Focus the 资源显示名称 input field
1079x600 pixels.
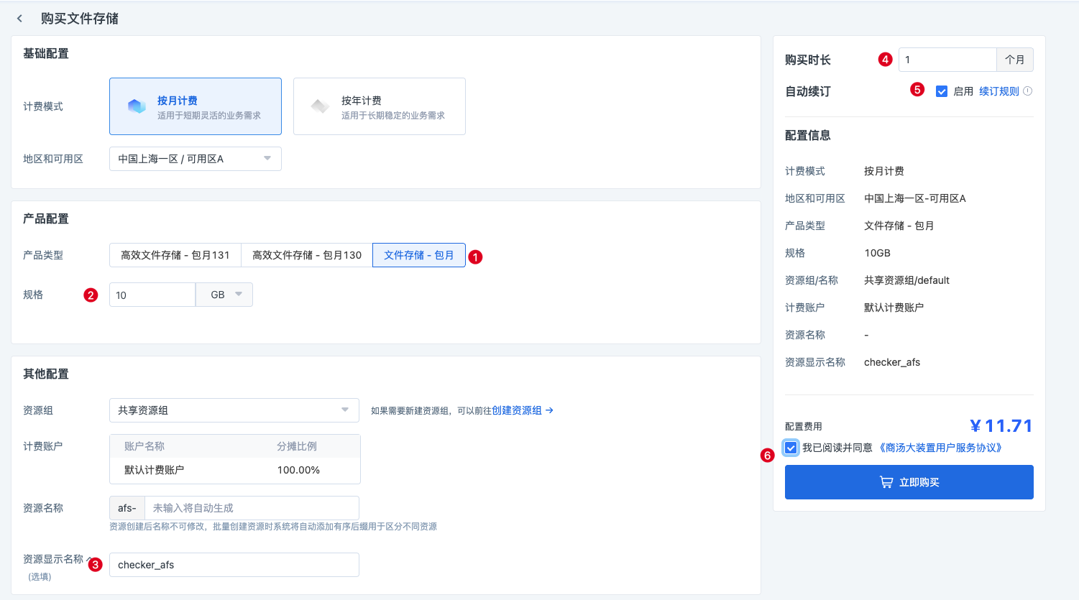pos(234,565)
